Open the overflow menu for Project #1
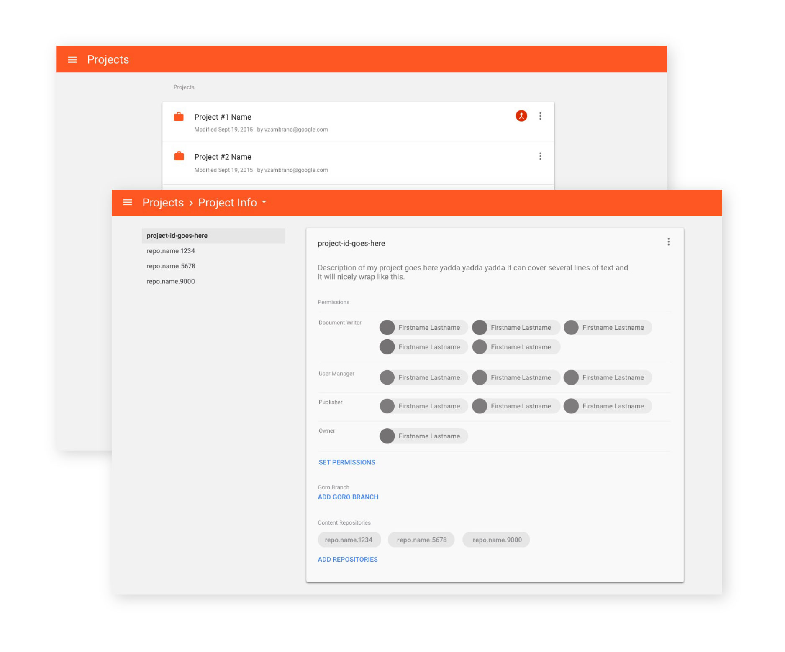785x652 pixels. [x=541, y=116]
